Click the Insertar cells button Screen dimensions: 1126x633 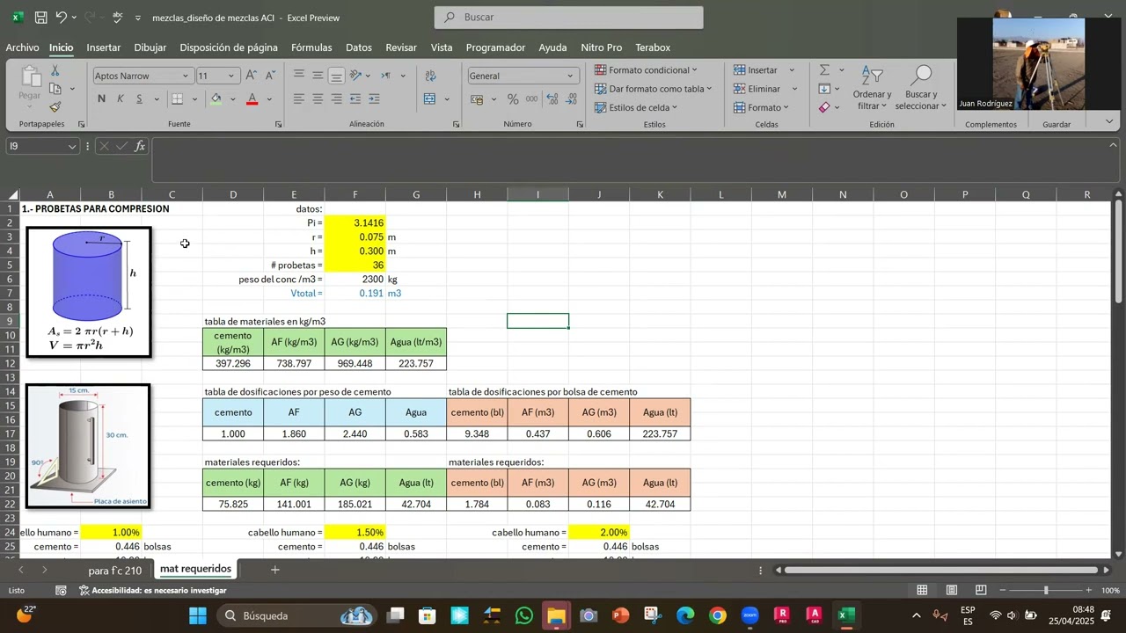(x=757, y=69)
